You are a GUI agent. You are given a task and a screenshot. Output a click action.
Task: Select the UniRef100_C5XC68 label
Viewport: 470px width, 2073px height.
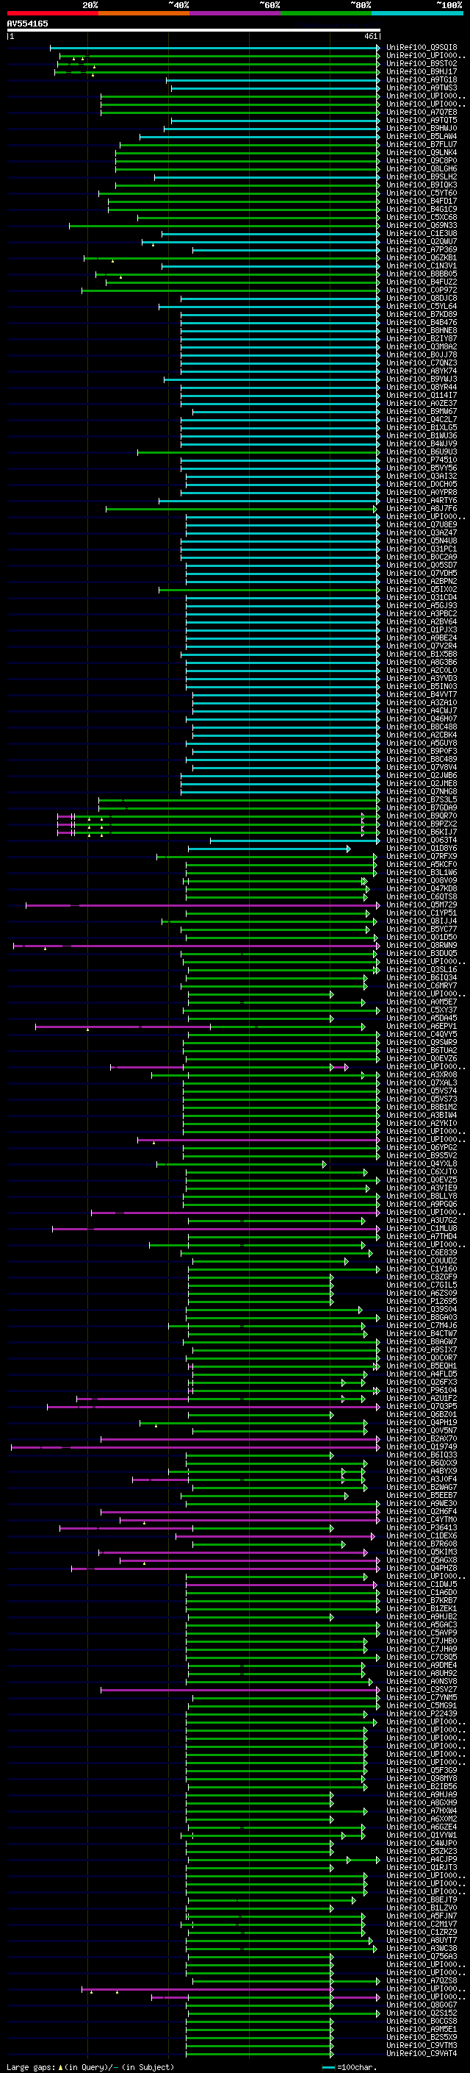point(422,216)
